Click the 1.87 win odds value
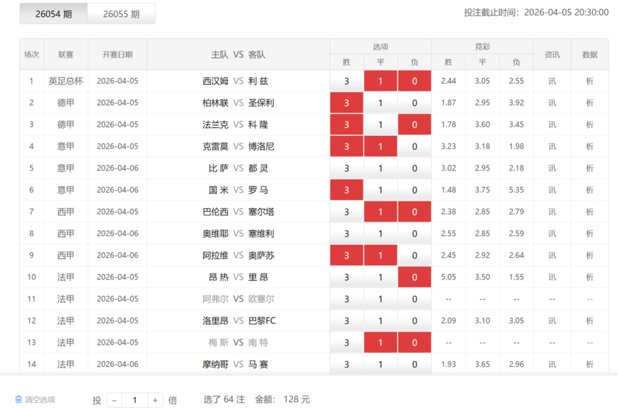This screenshot has height=408, width=618. coord(449,103)
